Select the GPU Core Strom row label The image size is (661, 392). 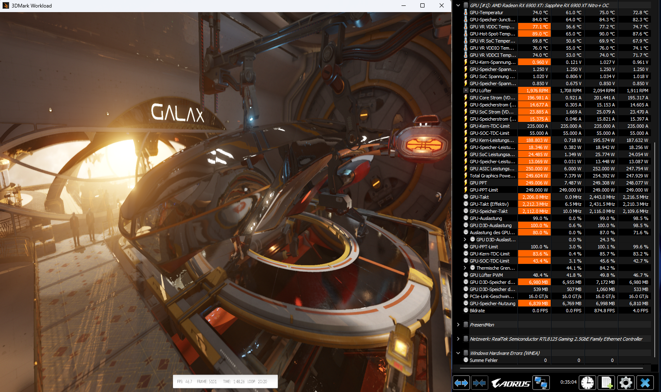[x=492, y=98]
